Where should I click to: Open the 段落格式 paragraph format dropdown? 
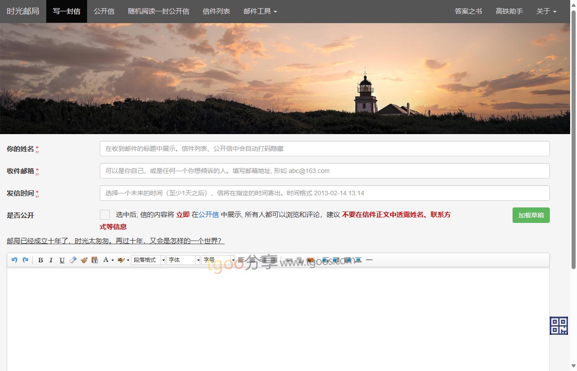148,260
